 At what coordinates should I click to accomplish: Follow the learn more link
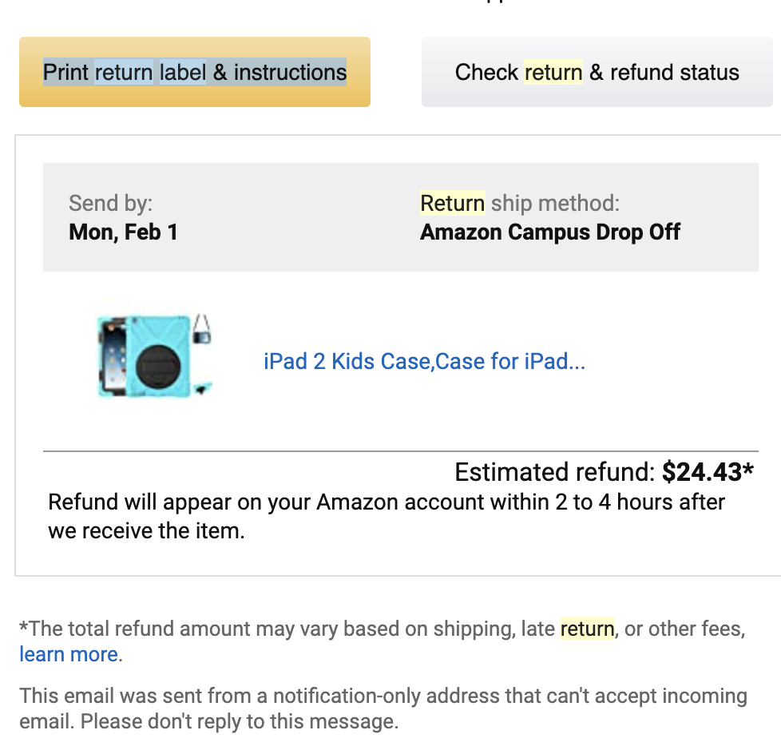[69, 654]
